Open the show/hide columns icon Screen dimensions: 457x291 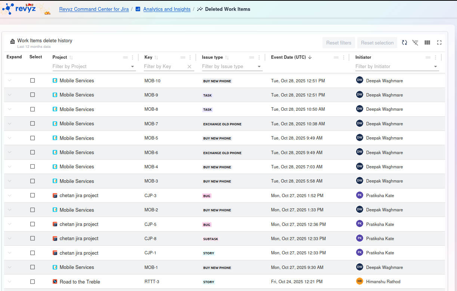tap(427, 43)
